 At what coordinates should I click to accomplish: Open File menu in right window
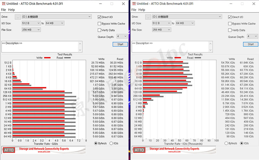134,10
